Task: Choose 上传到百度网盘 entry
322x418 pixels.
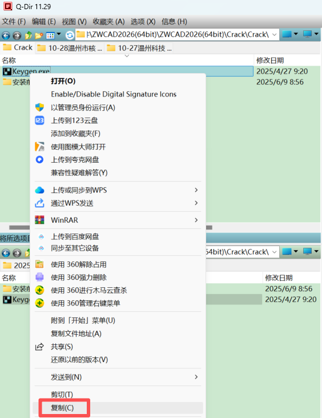Action: coord(118,236)
